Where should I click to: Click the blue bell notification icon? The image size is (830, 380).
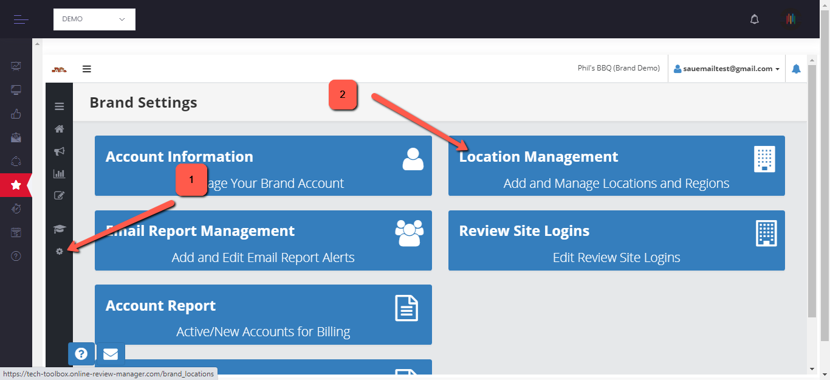[x=796, y=69]
